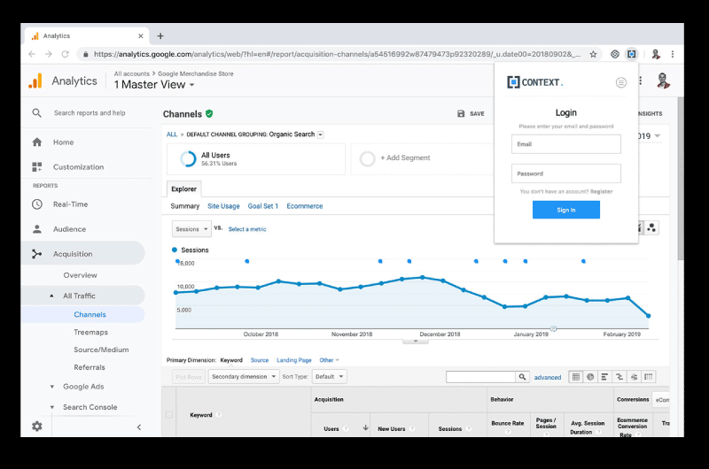Expand the Other primary dimension dropdown
The image size is (709, 469).
tap(329, 360)
